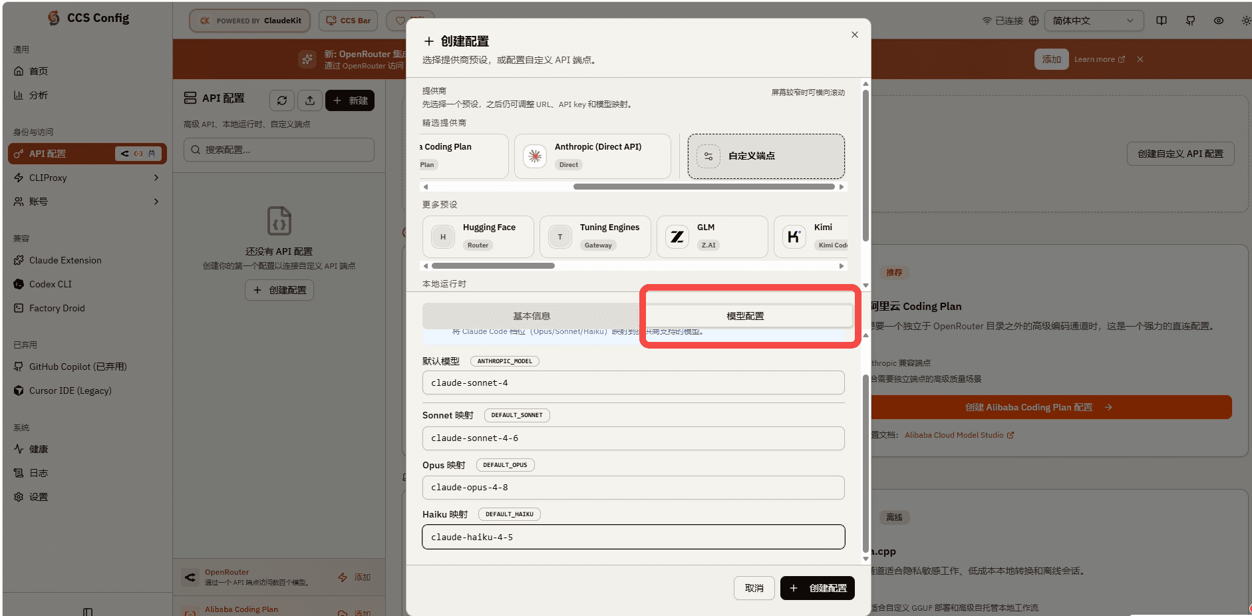Click the 自定义端点 sliders icon
1252x616 pixels.
tap(708, 156)
